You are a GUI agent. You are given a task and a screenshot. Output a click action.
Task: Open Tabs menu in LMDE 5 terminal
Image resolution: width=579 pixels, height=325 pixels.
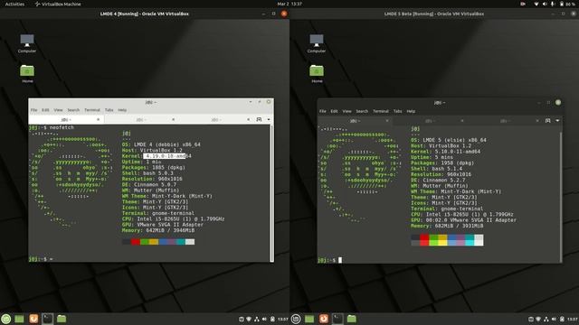[x=398, y=111]
